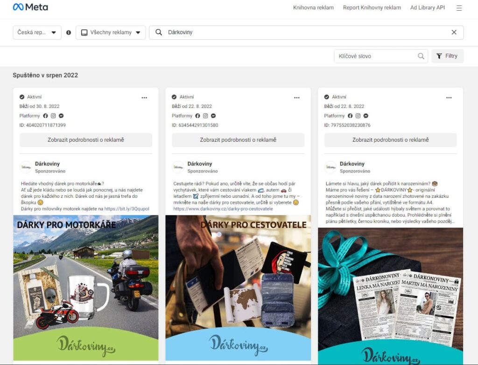This screenshot has width=478, height=365.
Task: Open three-dot menu on the motorkáře ad
Action: click(x=144, y=98)
